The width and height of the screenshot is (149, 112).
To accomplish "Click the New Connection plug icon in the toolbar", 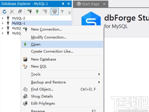I will click(x=30, y=11).
